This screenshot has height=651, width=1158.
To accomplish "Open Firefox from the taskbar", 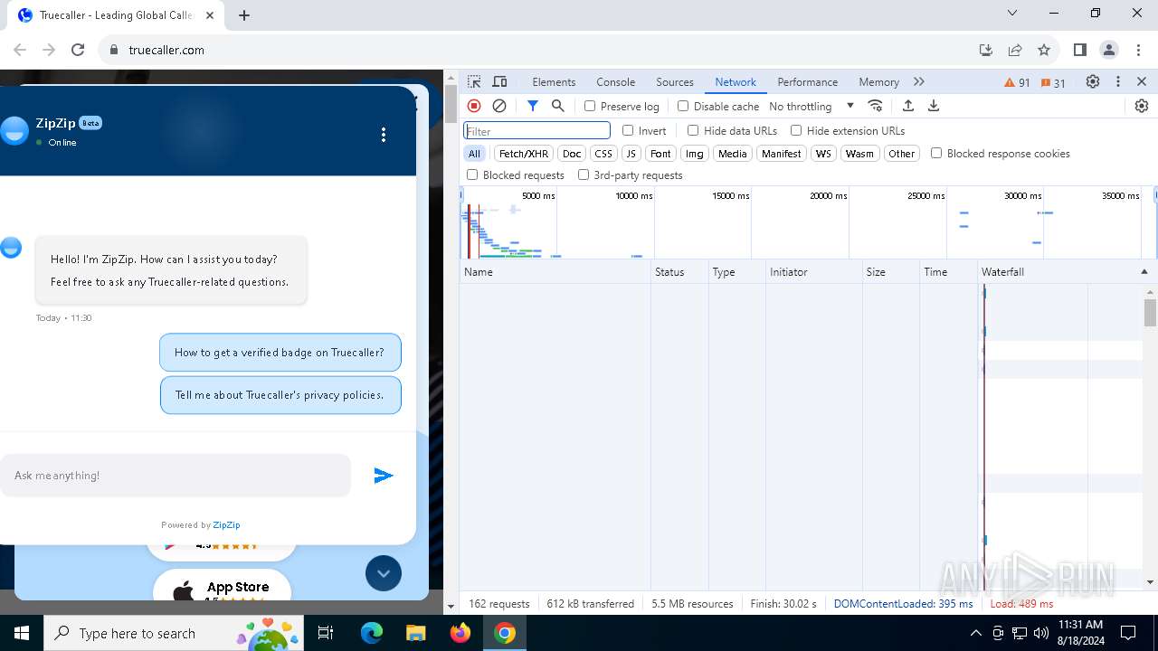I will pyautogui.click(x=460, y=633).
